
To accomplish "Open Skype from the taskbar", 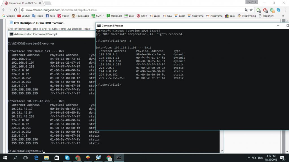I will [67, 158].
